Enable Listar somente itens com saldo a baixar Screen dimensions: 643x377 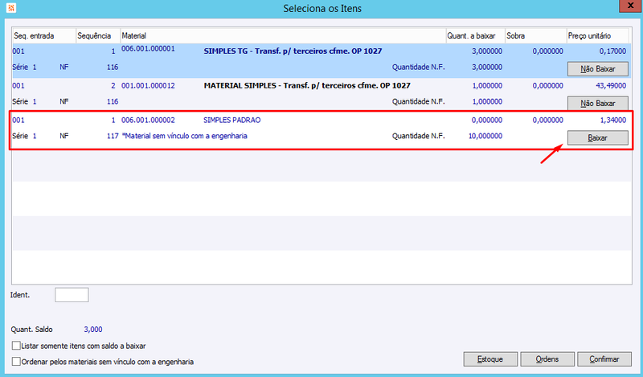point(16,346)
